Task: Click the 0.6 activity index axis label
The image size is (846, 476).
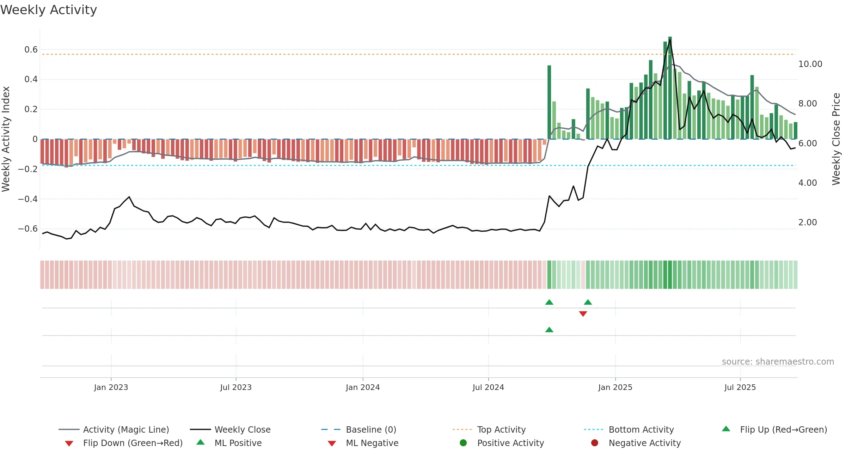Action: (x=31, y=50)
